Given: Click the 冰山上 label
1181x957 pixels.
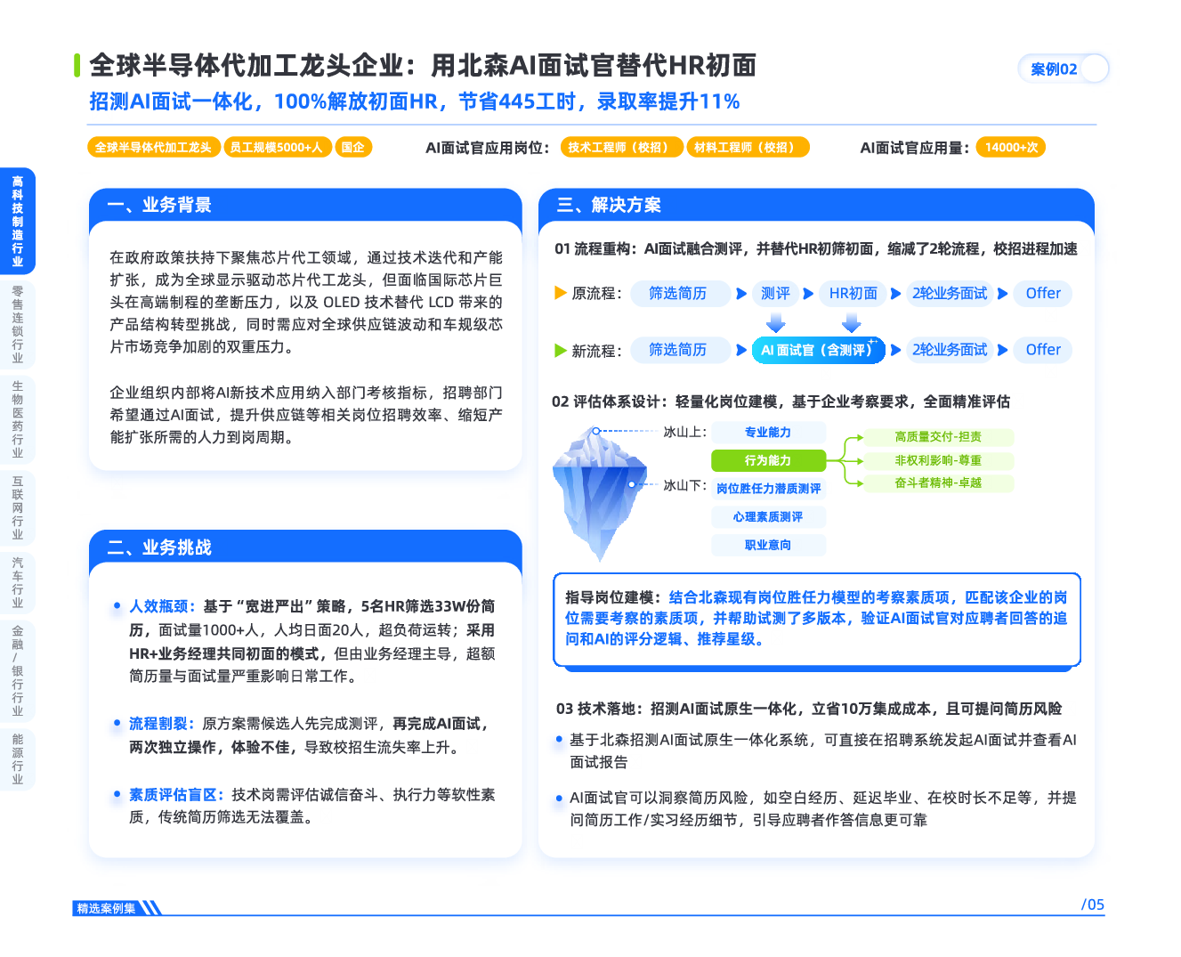Looking at the screenshot, I should pos(685,432).
